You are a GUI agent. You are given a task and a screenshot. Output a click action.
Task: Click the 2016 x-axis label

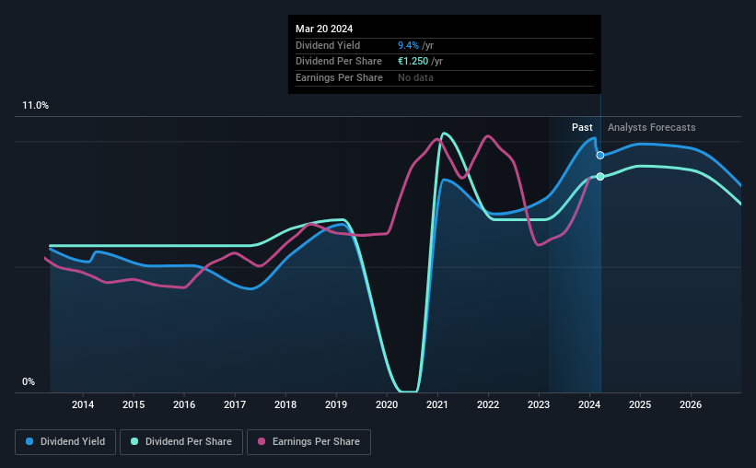click(x=184, y=404)
